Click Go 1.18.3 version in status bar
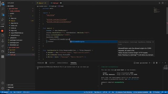This screenshot has height=94, width=168. pyautogui.click(x=17, y=92)
